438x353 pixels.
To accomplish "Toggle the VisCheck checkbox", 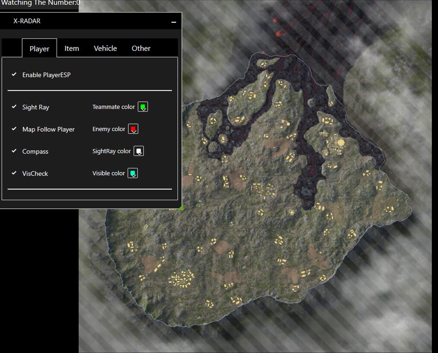I will click(x=14, y=173).
